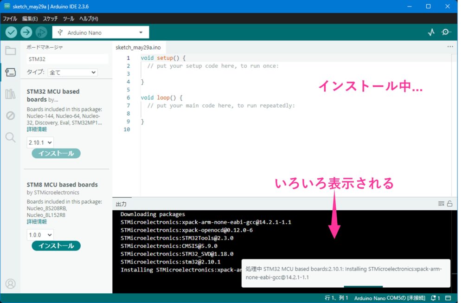This screenshot has width=475, height=303.
Task: Open the Search magnifier in sidebar
Action: pos(10,137)
